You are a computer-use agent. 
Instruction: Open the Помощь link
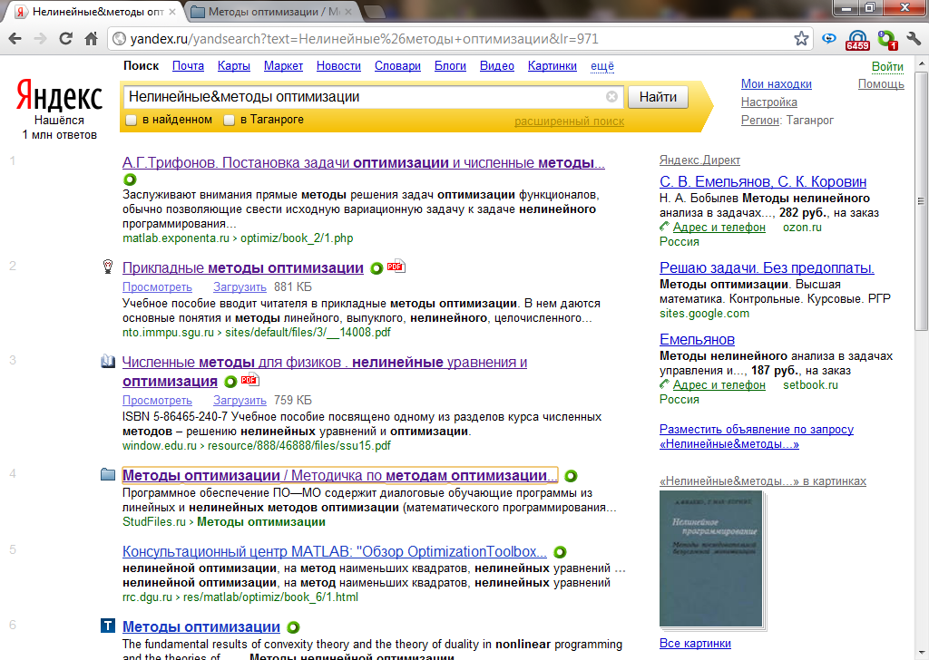pyautogui.click(x=881, y=84)
